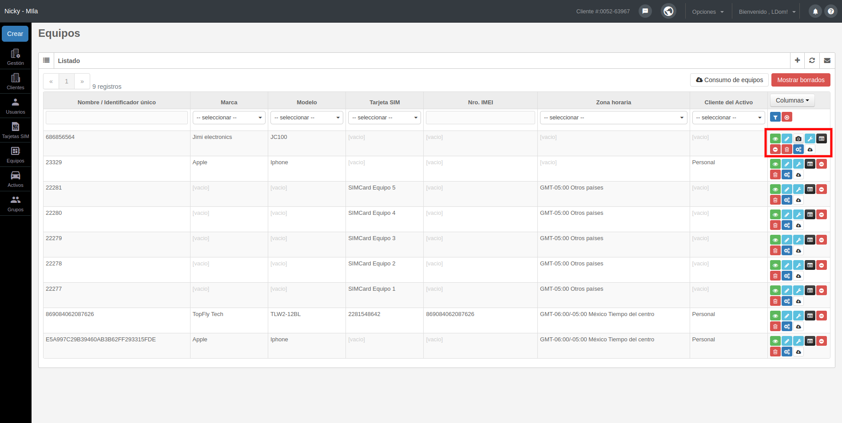Edit device 686856564 with pencil icon

787,138
